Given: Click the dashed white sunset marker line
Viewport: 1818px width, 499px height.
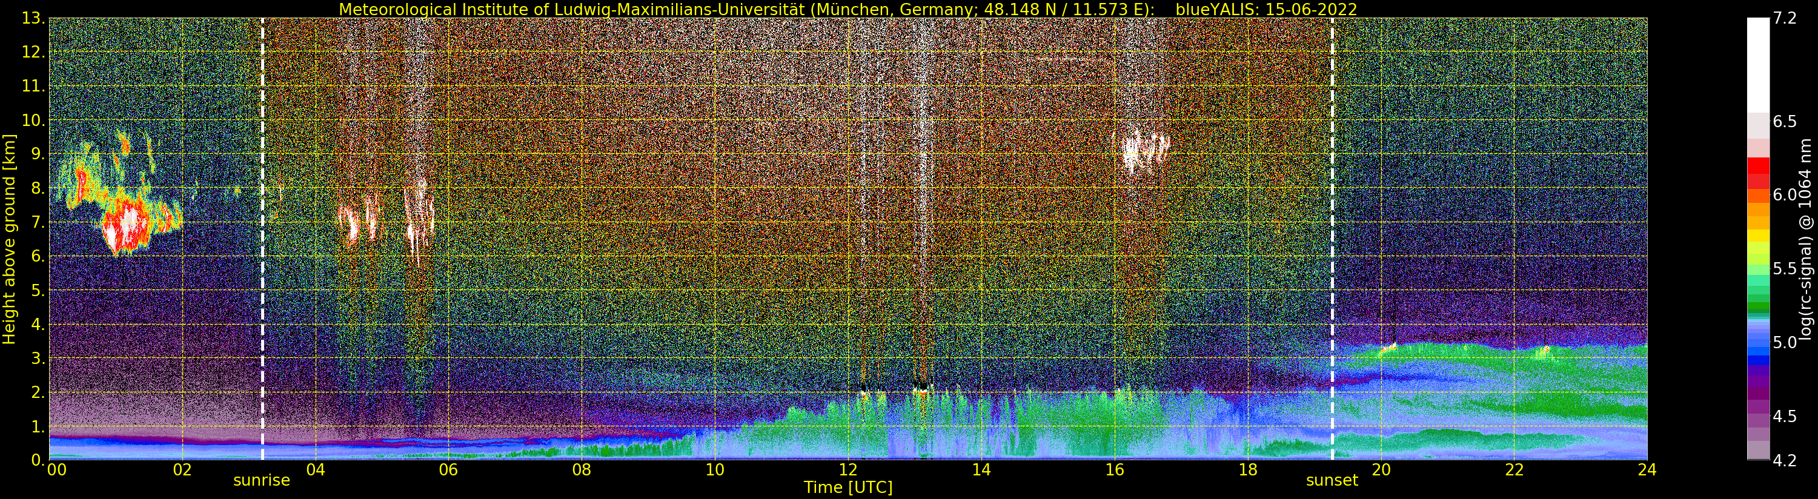Looking at the screenshot, I should [x=1332, y=239].
